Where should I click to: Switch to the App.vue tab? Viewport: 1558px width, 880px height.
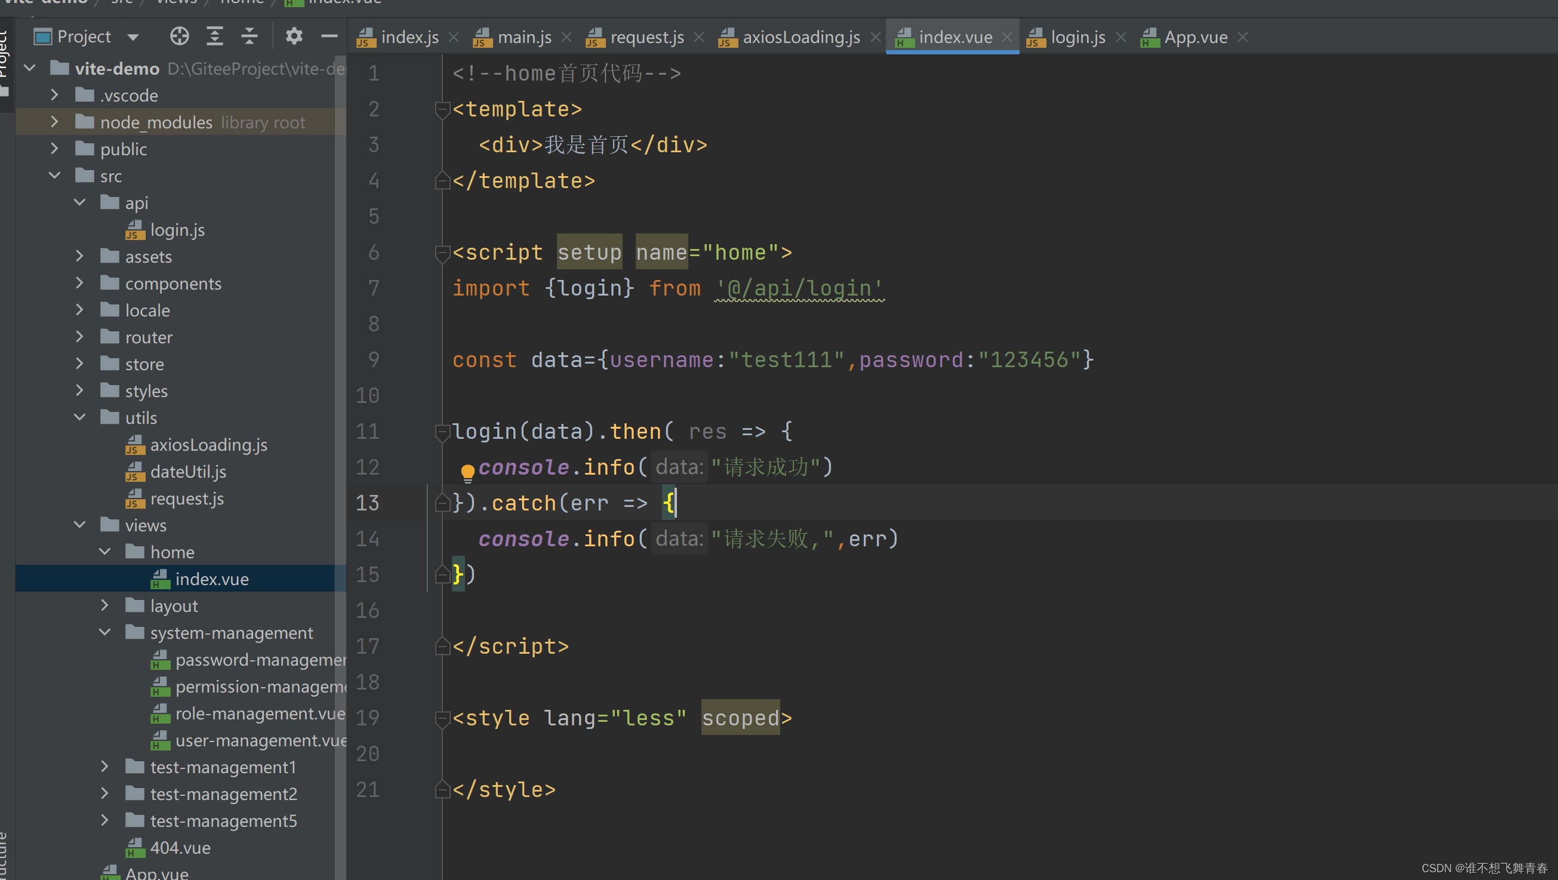[x=1195, y=38]
